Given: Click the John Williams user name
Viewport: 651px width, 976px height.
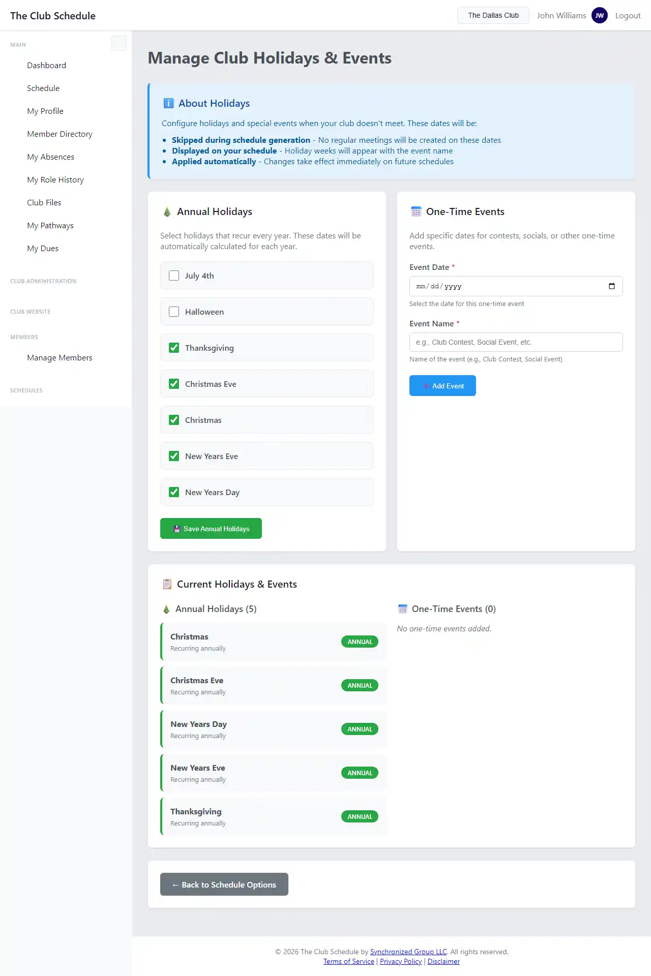Looking at the screenshot, I should pos(561,15).
